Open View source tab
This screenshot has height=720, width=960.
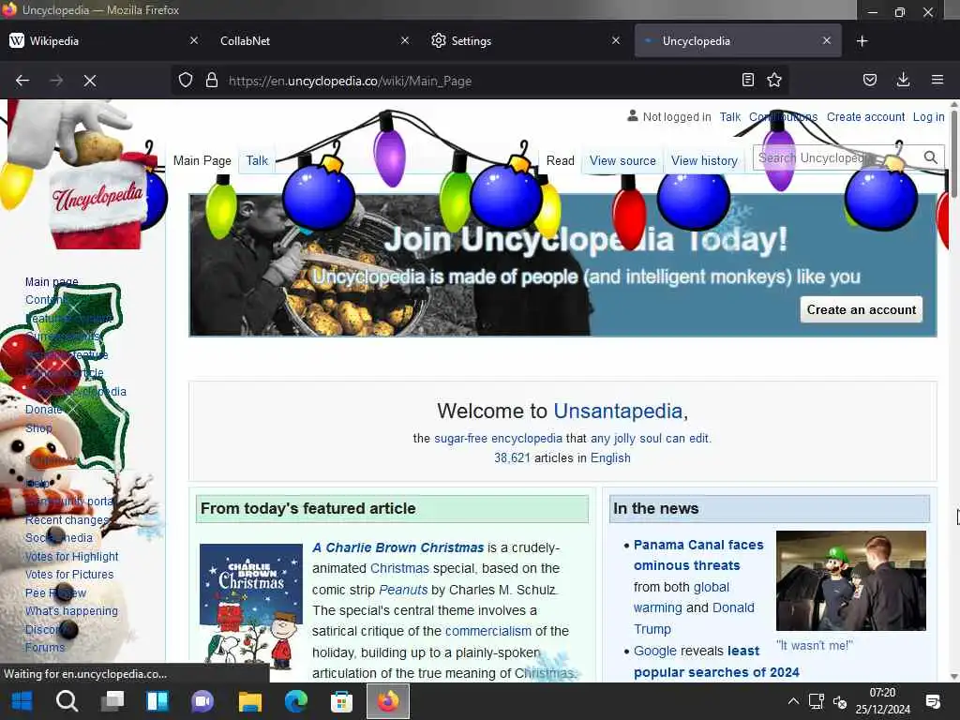tap(622, 160)
